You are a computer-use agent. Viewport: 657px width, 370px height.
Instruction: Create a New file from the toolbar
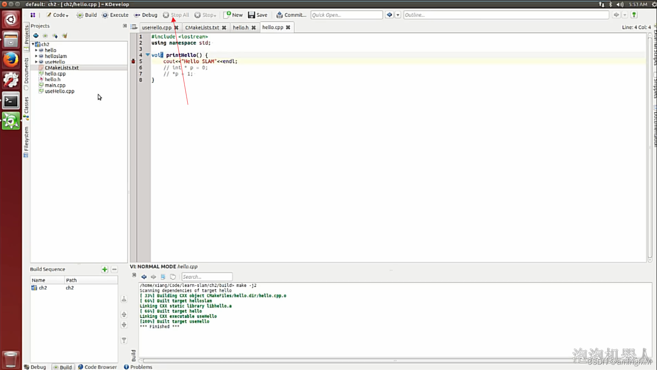pyautogui.click(x=233, y=15)
